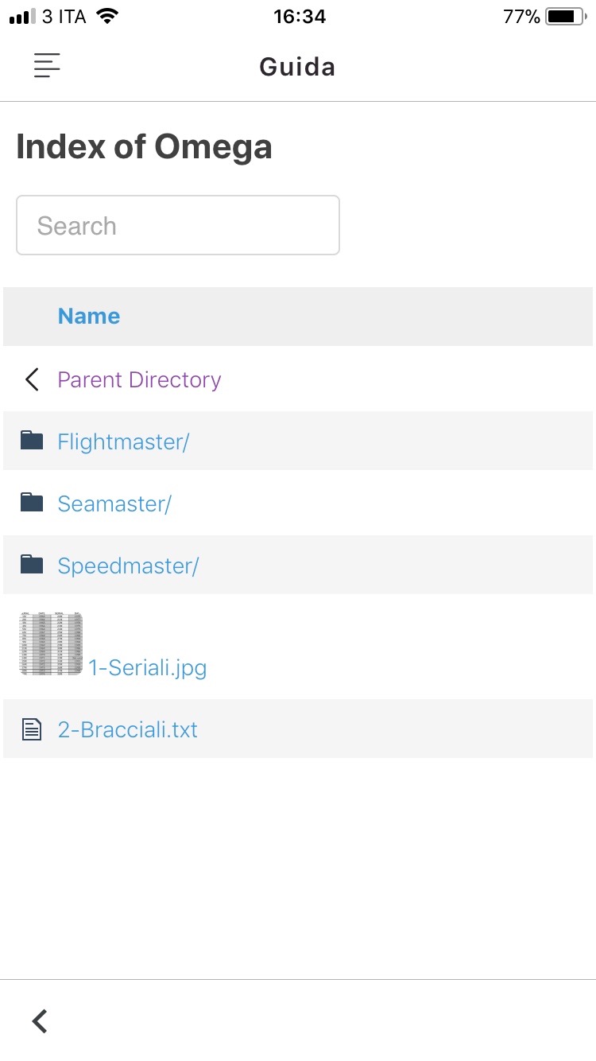Tap the Seamaster folder icon

point(31,502)
